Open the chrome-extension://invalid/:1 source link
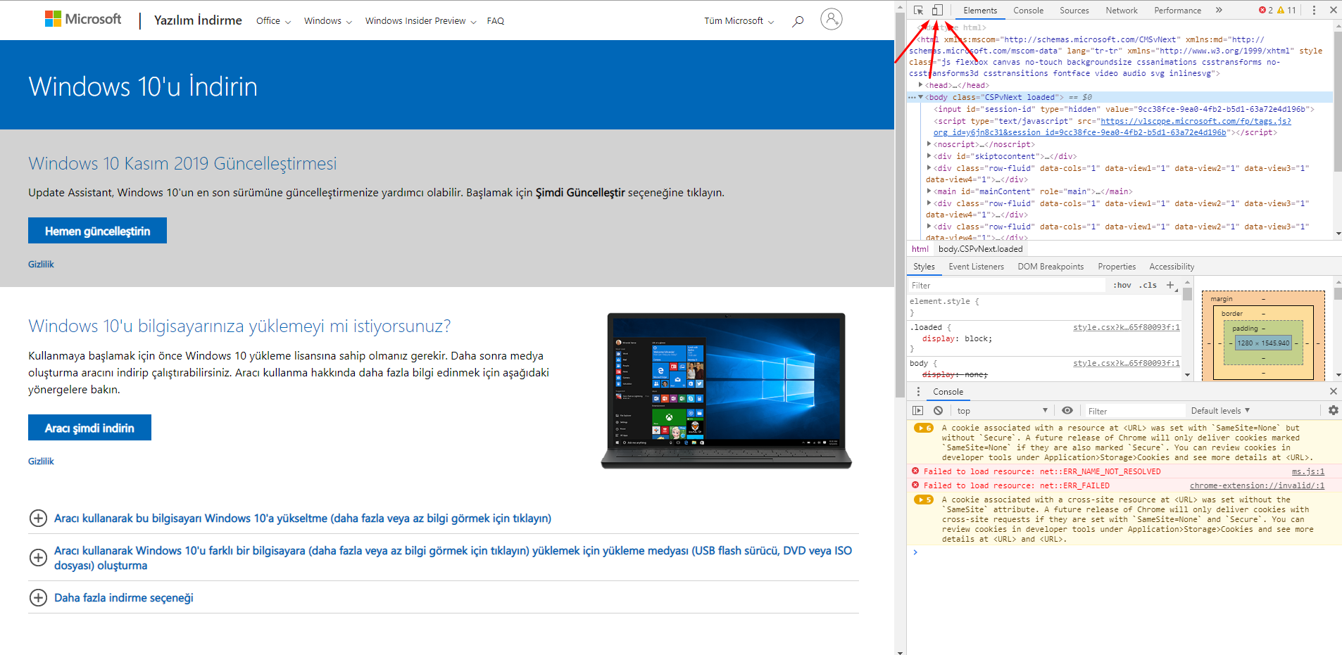The image size is (1342, 655). click(1257, 485)
